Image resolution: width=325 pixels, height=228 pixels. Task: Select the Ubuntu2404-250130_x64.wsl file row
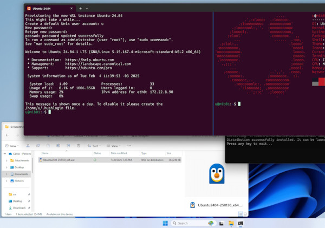click(110, 160)
